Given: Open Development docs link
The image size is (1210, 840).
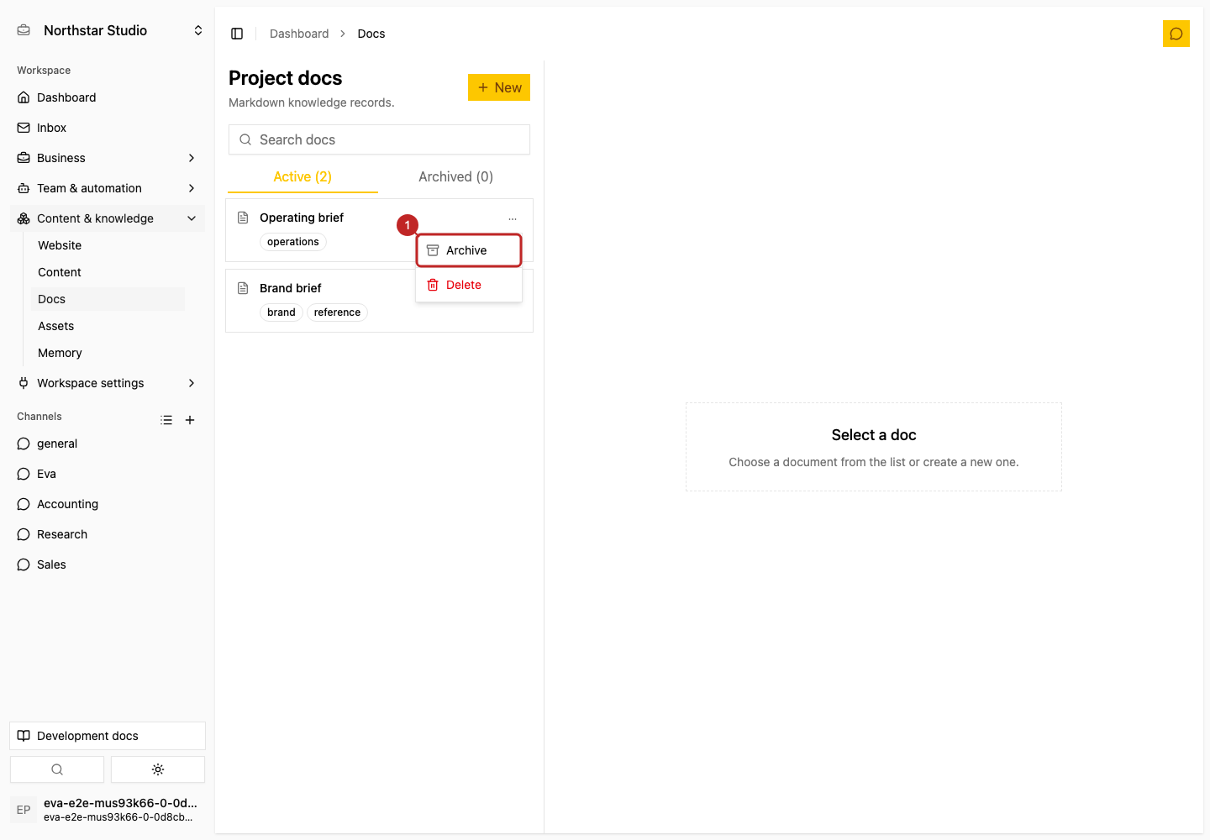Looking at the screenshot, I should coord(108,736).
